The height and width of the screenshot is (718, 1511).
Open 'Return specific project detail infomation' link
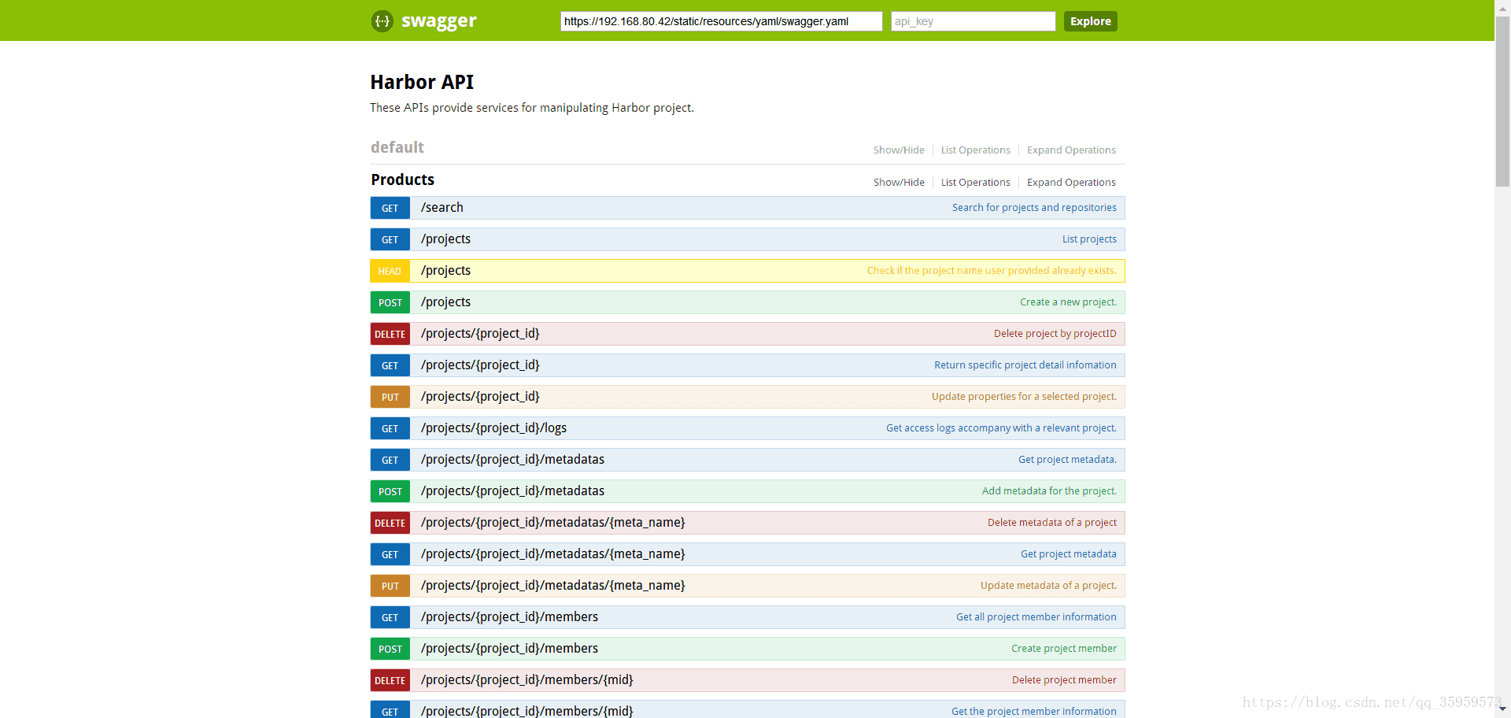1025,365
